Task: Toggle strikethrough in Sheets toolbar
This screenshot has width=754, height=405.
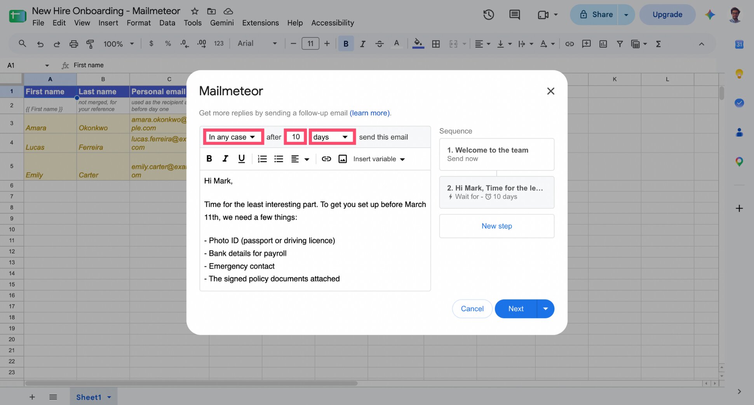Action: tap(379, 44)
